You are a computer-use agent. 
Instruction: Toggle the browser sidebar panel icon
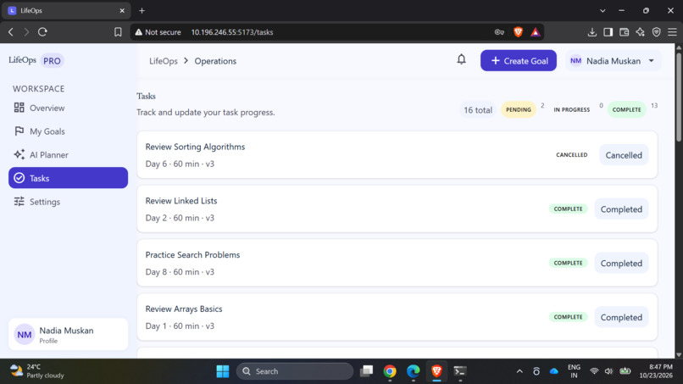[608, 32]
